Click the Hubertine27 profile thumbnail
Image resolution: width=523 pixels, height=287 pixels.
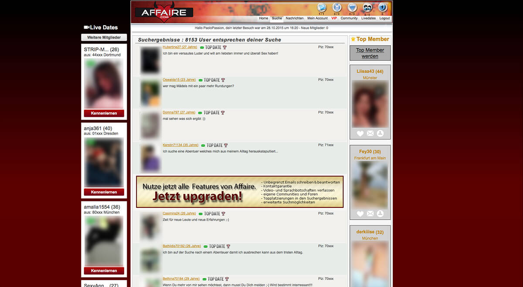point(150,60)
